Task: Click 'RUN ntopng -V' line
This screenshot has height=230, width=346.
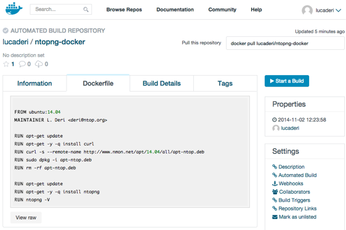Action: coord(32,200)
